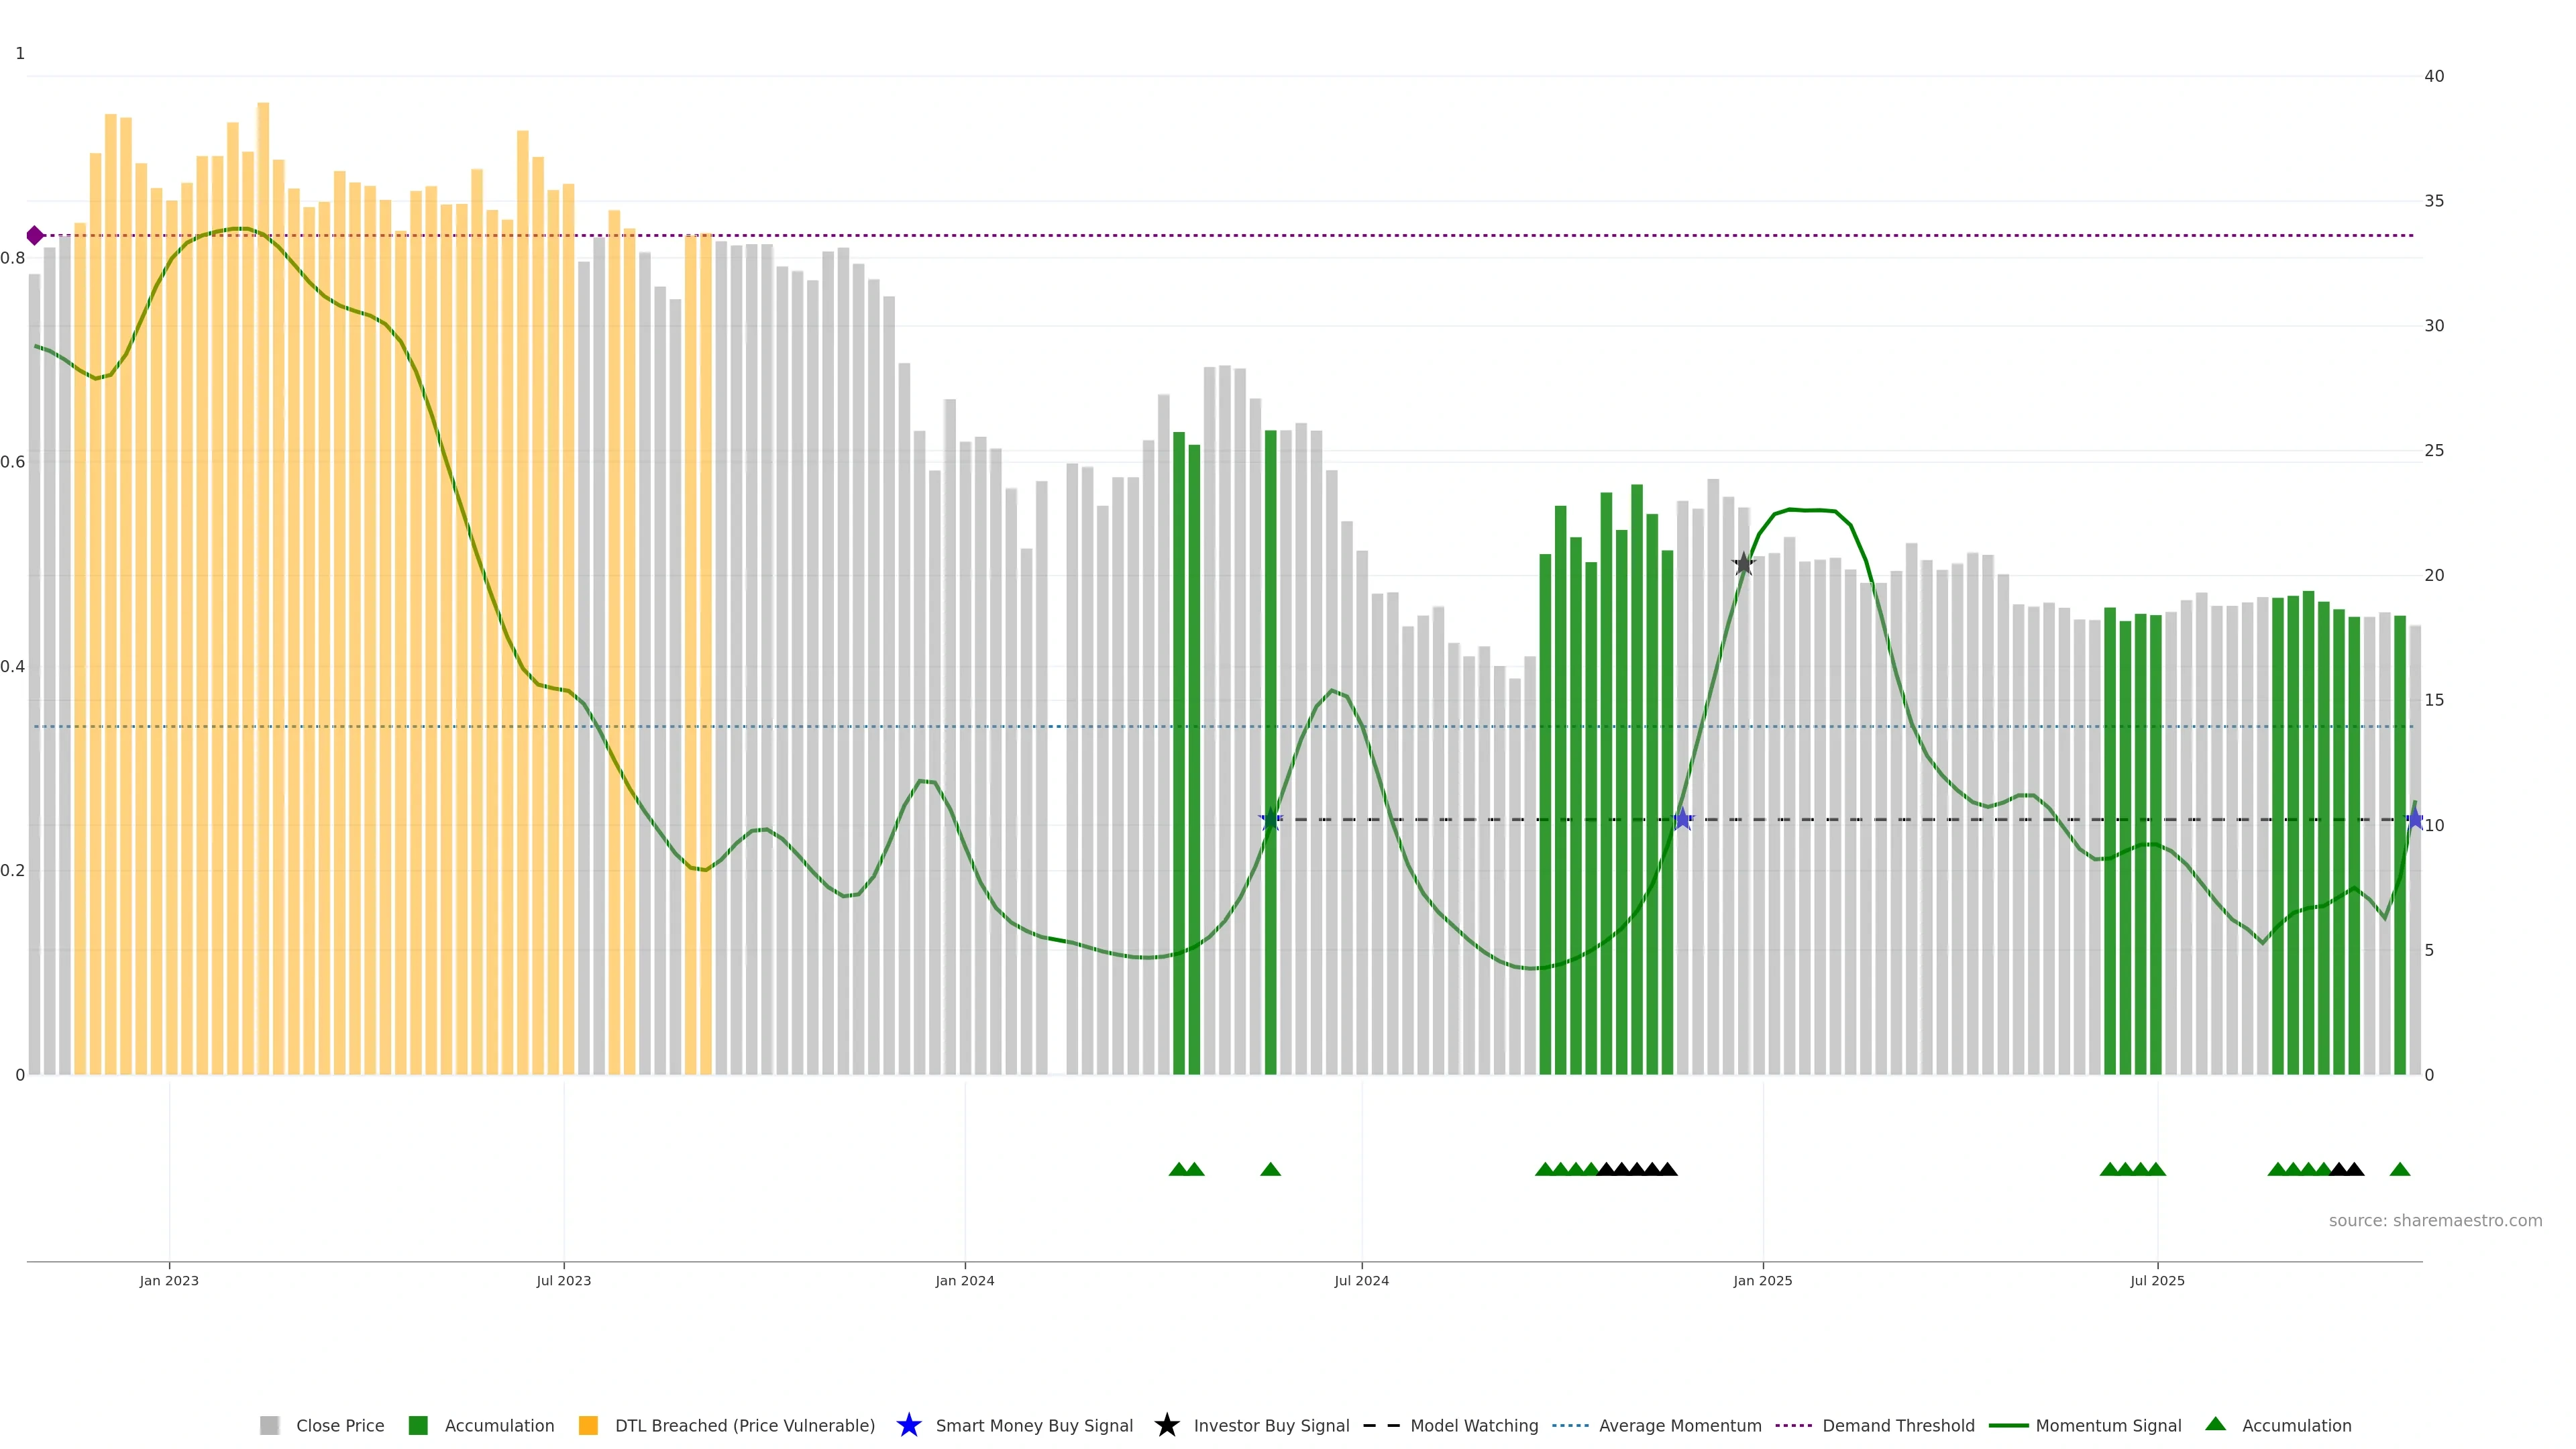This screenshot has height=1449, width=2576.
Task: Toggle Demand Threshold legend entry
Action: coord(1897,1425)
